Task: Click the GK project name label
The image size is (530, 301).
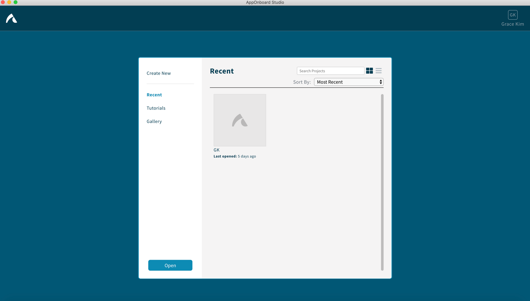Action: coord(217,150)
